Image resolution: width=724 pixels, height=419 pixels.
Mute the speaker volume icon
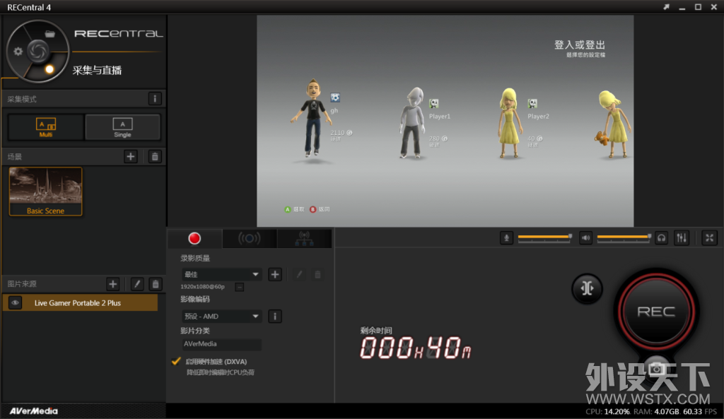coord(585,237)
